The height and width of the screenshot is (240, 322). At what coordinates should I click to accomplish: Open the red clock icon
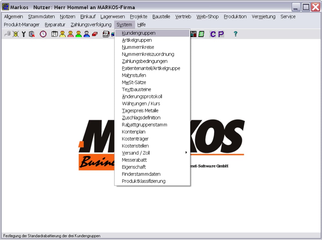tap(43, 34)
